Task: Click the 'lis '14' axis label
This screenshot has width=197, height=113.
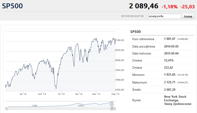Action: (x=61, y=94)
